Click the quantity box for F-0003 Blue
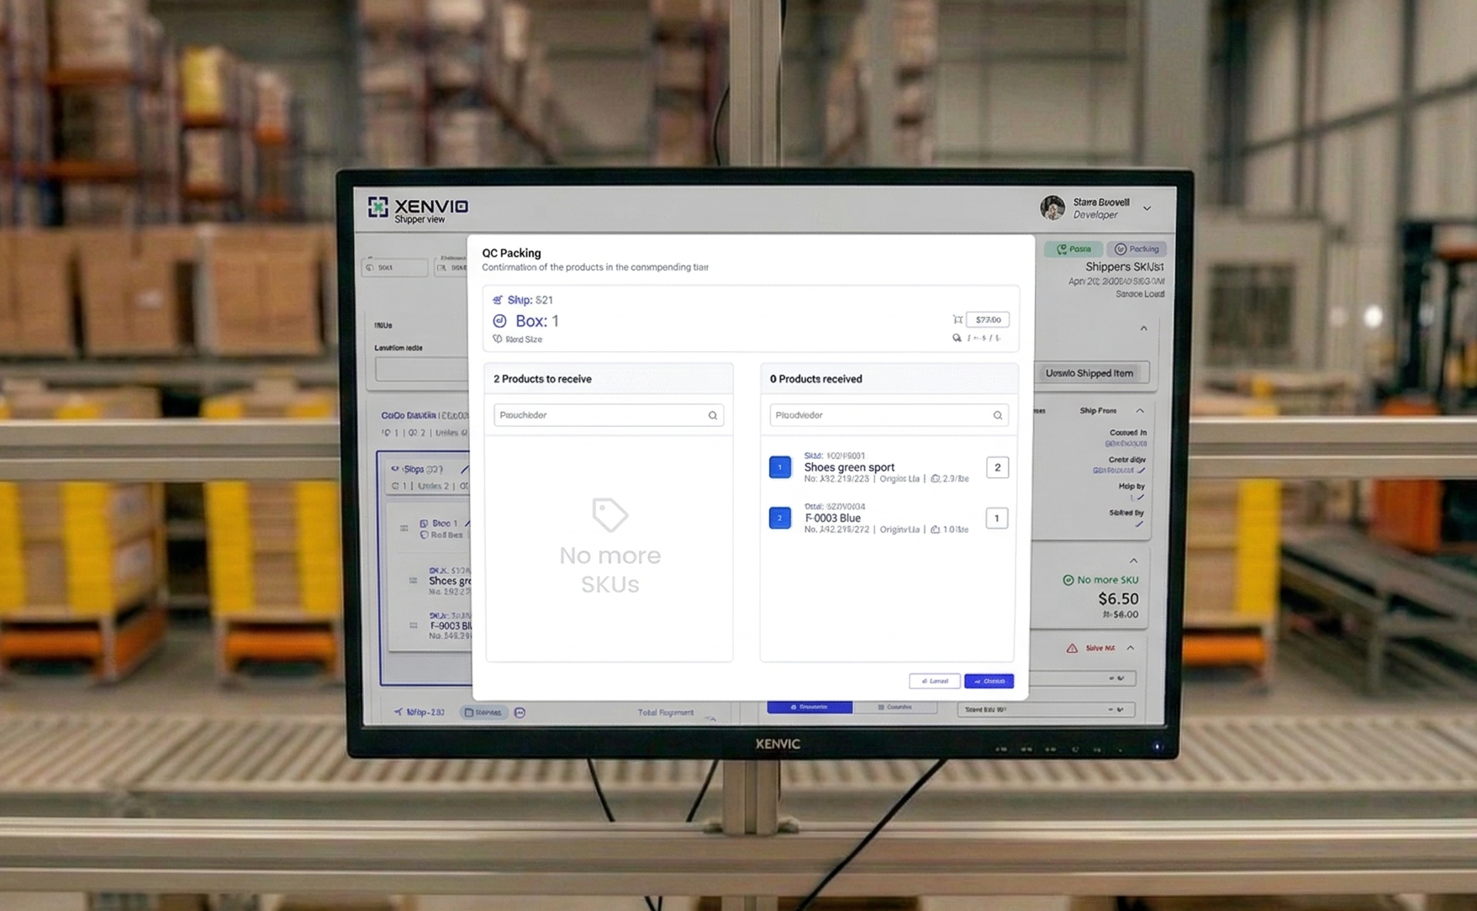Screen dimensions: 1477x911 click(997, 518)
